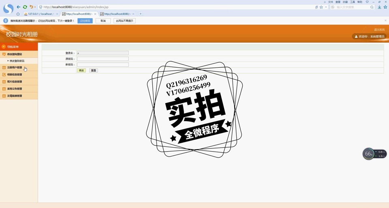Screen dimensions: 389x208
Task: Click the 原密码 input field
Action: [x=103, y=59]
